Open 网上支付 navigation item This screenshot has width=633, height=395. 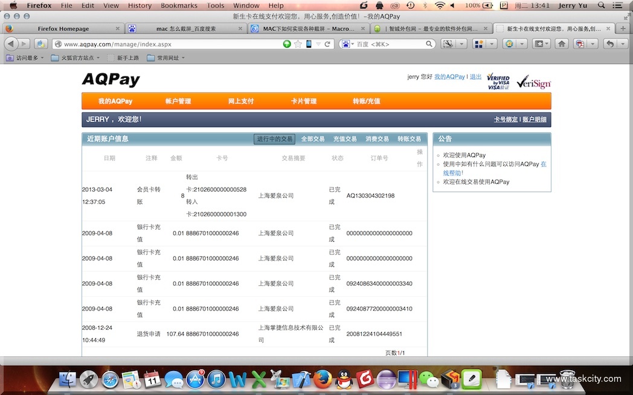point(241,101)
